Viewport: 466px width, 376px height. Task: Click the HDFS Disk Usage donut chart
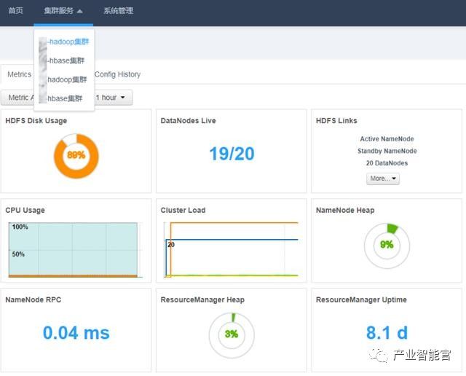[76, 155]
